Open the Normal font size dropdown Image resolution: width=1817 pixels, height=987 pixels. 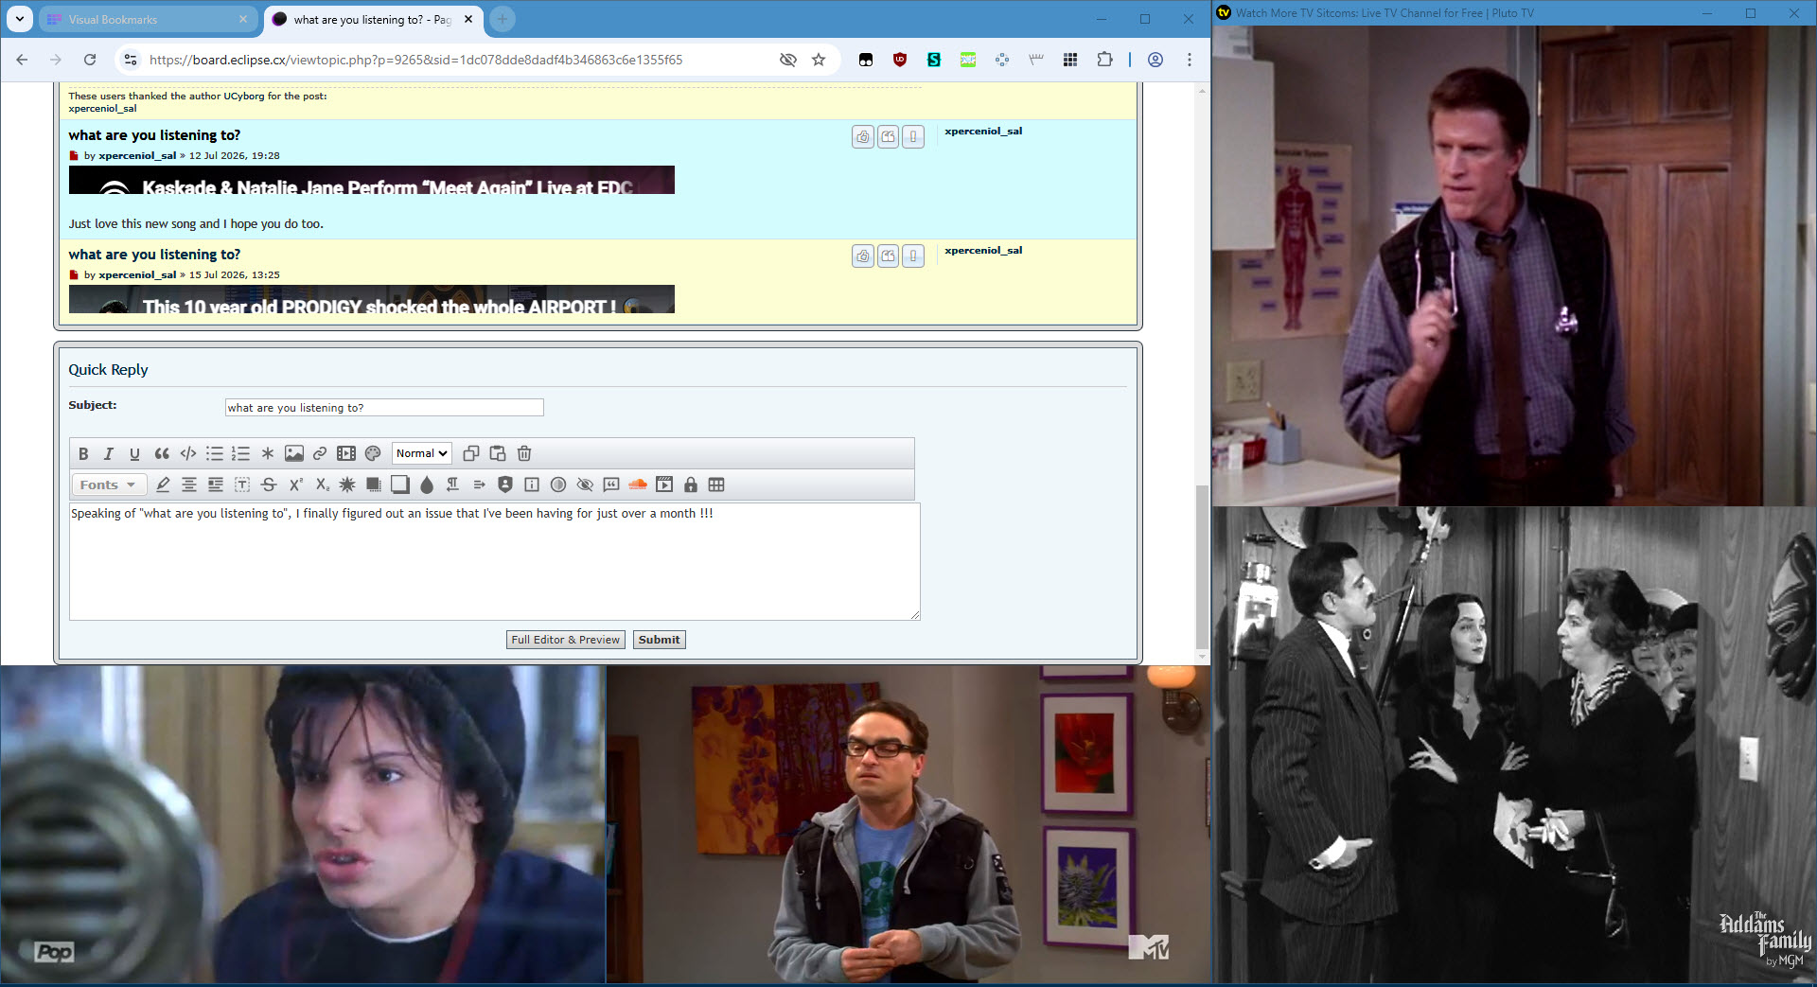pos(422,453)
